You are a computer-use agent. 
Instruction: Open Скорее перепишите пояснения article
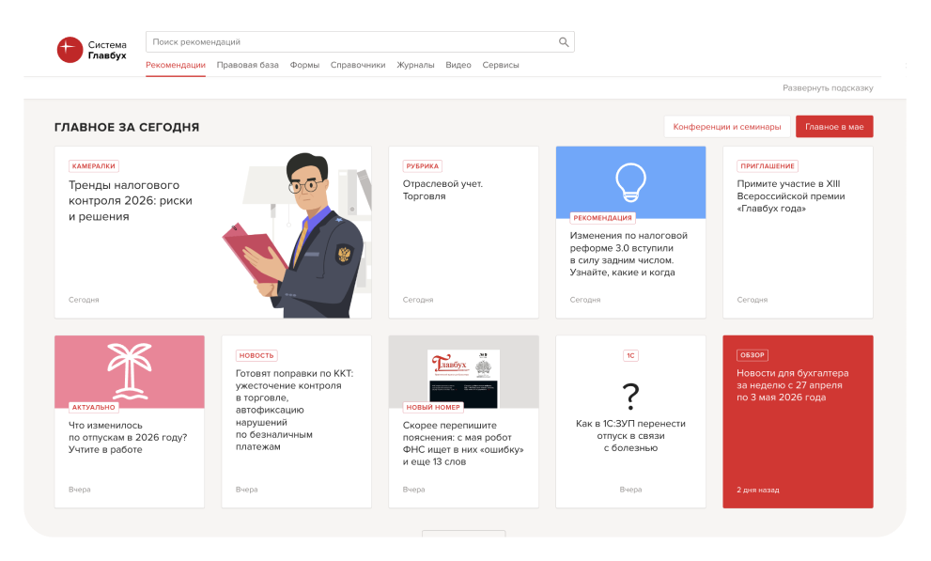[463, 444]
